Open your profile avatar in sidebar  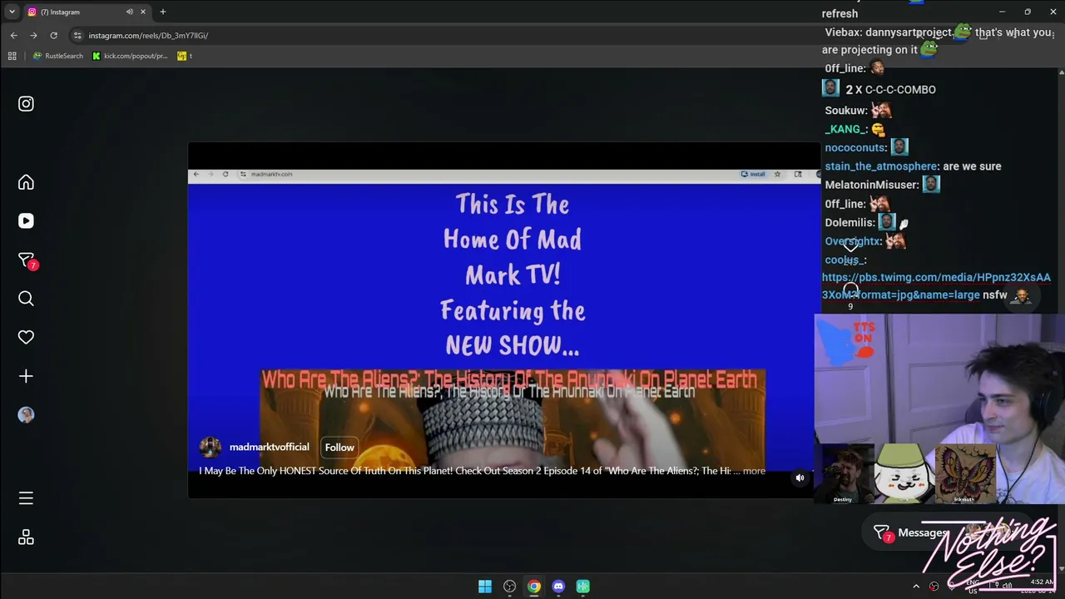(x=26, y=415)
